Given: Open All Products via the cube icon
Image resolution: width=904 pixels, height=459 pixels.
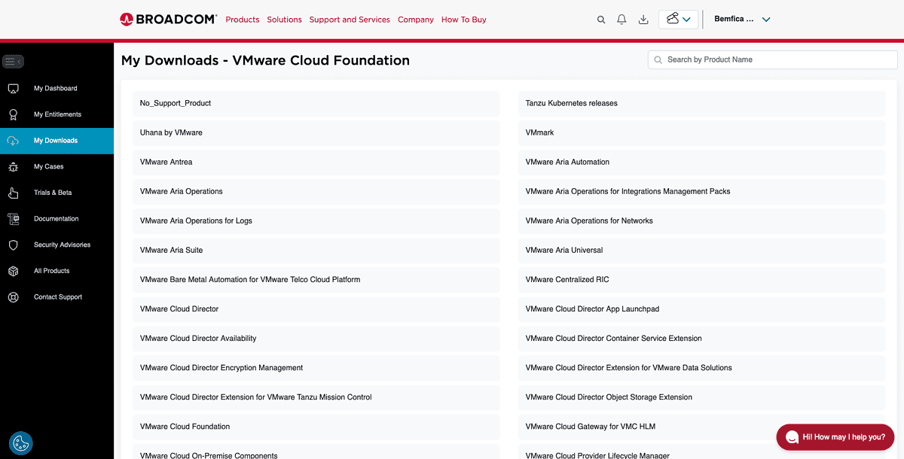Looking at the screenshot, I should (12, 270).
